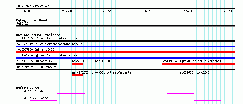Click the short black bar for nsv5862035

[x=37, y=64]
